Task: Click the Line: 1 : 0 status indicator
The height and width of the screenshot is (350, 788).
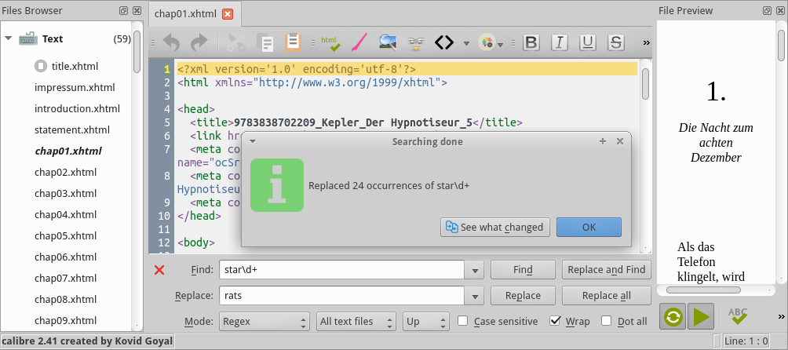Action: tap(746, 341)
